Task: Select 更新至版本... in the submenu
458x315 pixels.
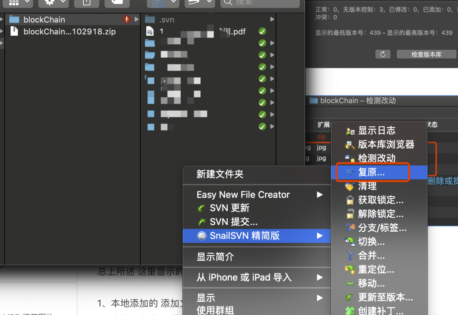Action: [x=379, y=297]
